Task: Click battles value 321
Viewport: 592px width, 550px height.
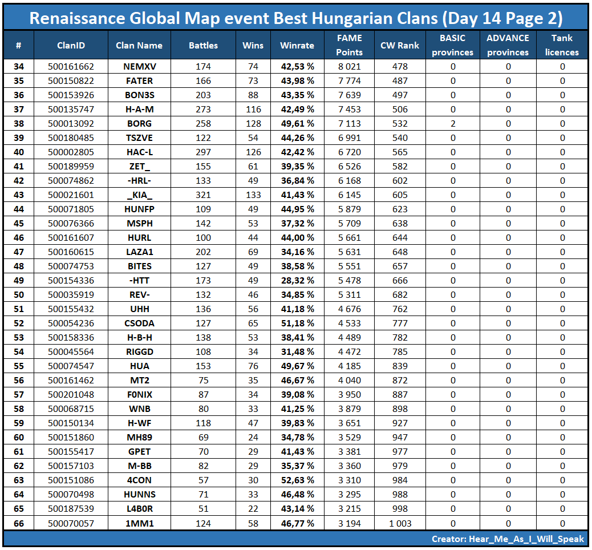Action: 203,195
